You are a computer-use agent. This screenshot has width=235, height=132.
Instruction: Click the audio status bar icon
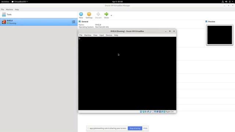click(x=146, y=111)
